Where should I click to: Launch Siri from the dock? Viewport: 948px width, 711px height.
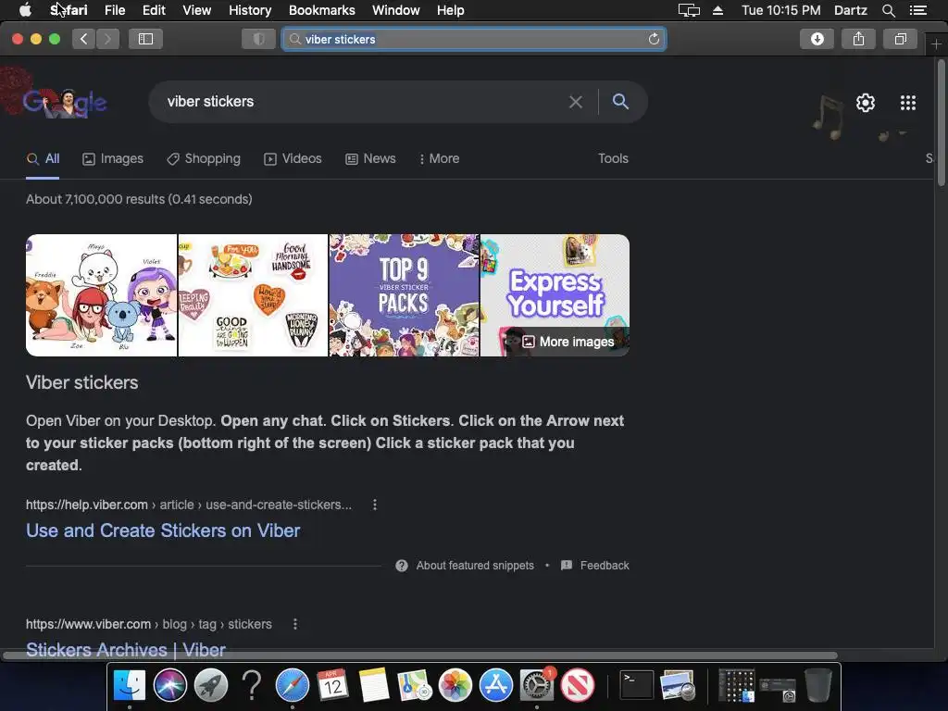coord(170,685)
